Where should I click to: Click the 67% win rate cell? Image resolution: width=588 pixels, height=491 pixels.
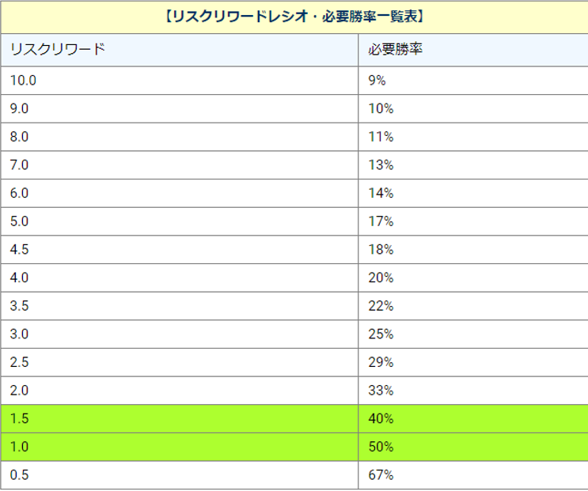[381, 475]
